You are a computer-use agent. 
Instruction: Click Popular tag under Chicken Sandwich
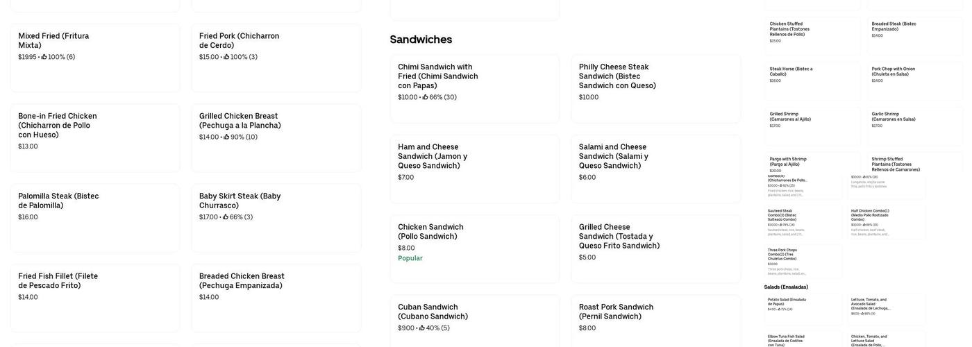click(410, 258)
